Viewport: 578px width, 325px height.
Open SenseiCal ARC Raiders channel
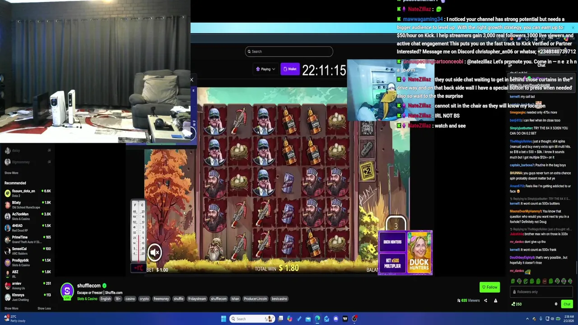(x=27, y=251)
